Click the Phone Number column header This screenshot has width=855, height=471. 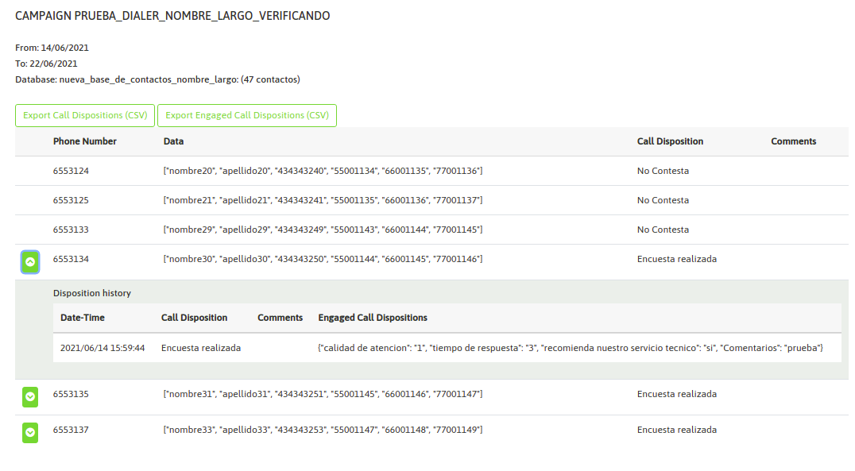pos(85,141)
